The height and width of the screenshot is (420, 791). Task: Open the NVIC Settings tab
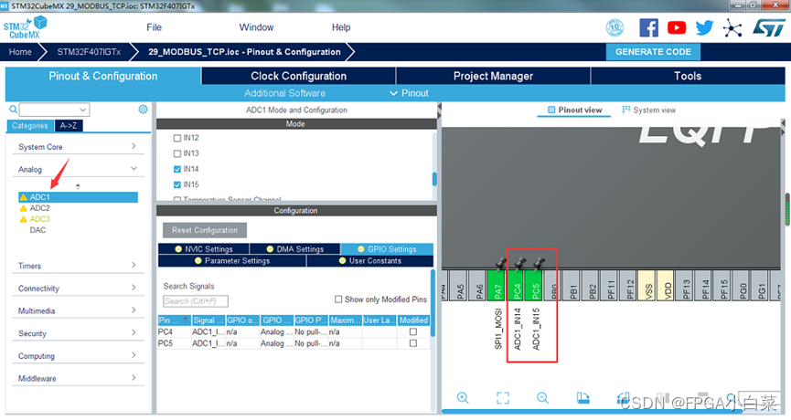pos(203,248)
